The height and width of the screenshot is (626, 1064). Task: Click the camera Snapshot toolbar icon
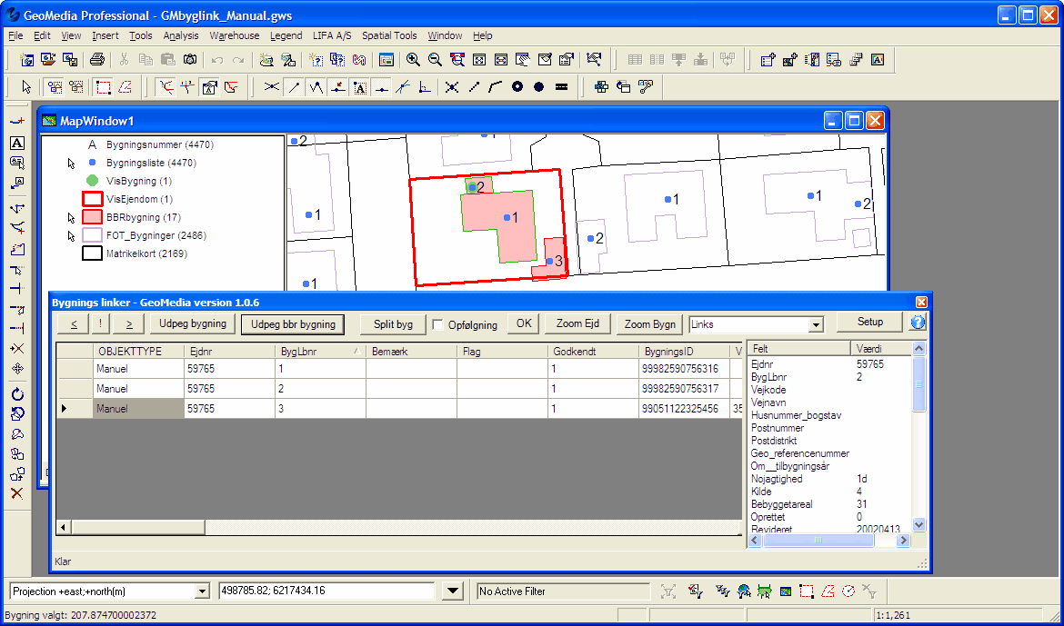pos(190,60)
